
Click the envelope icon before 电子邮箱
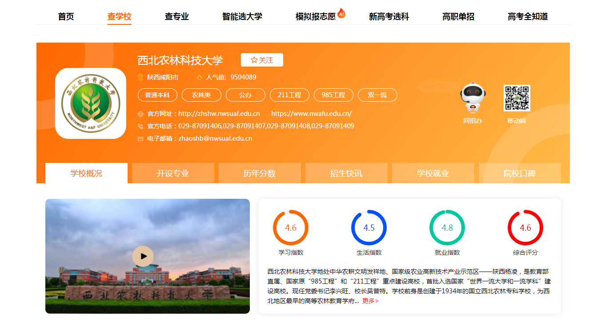140,138
